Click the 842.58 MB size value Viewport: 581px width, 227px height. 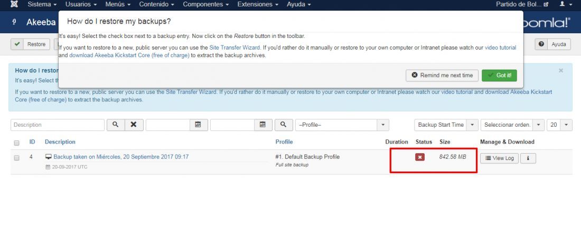pos(453,157)
